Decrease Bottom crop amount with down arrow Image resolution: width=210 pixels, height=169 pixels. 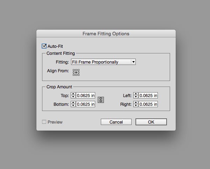(x=73, y=105)
